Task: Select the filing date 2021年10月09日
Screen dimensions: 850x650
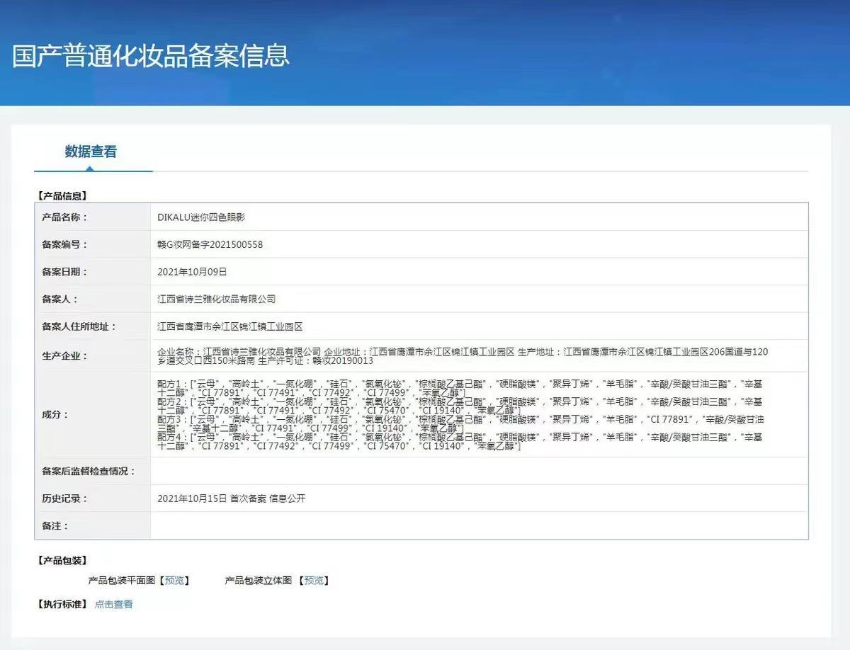Action: [192, 272]
